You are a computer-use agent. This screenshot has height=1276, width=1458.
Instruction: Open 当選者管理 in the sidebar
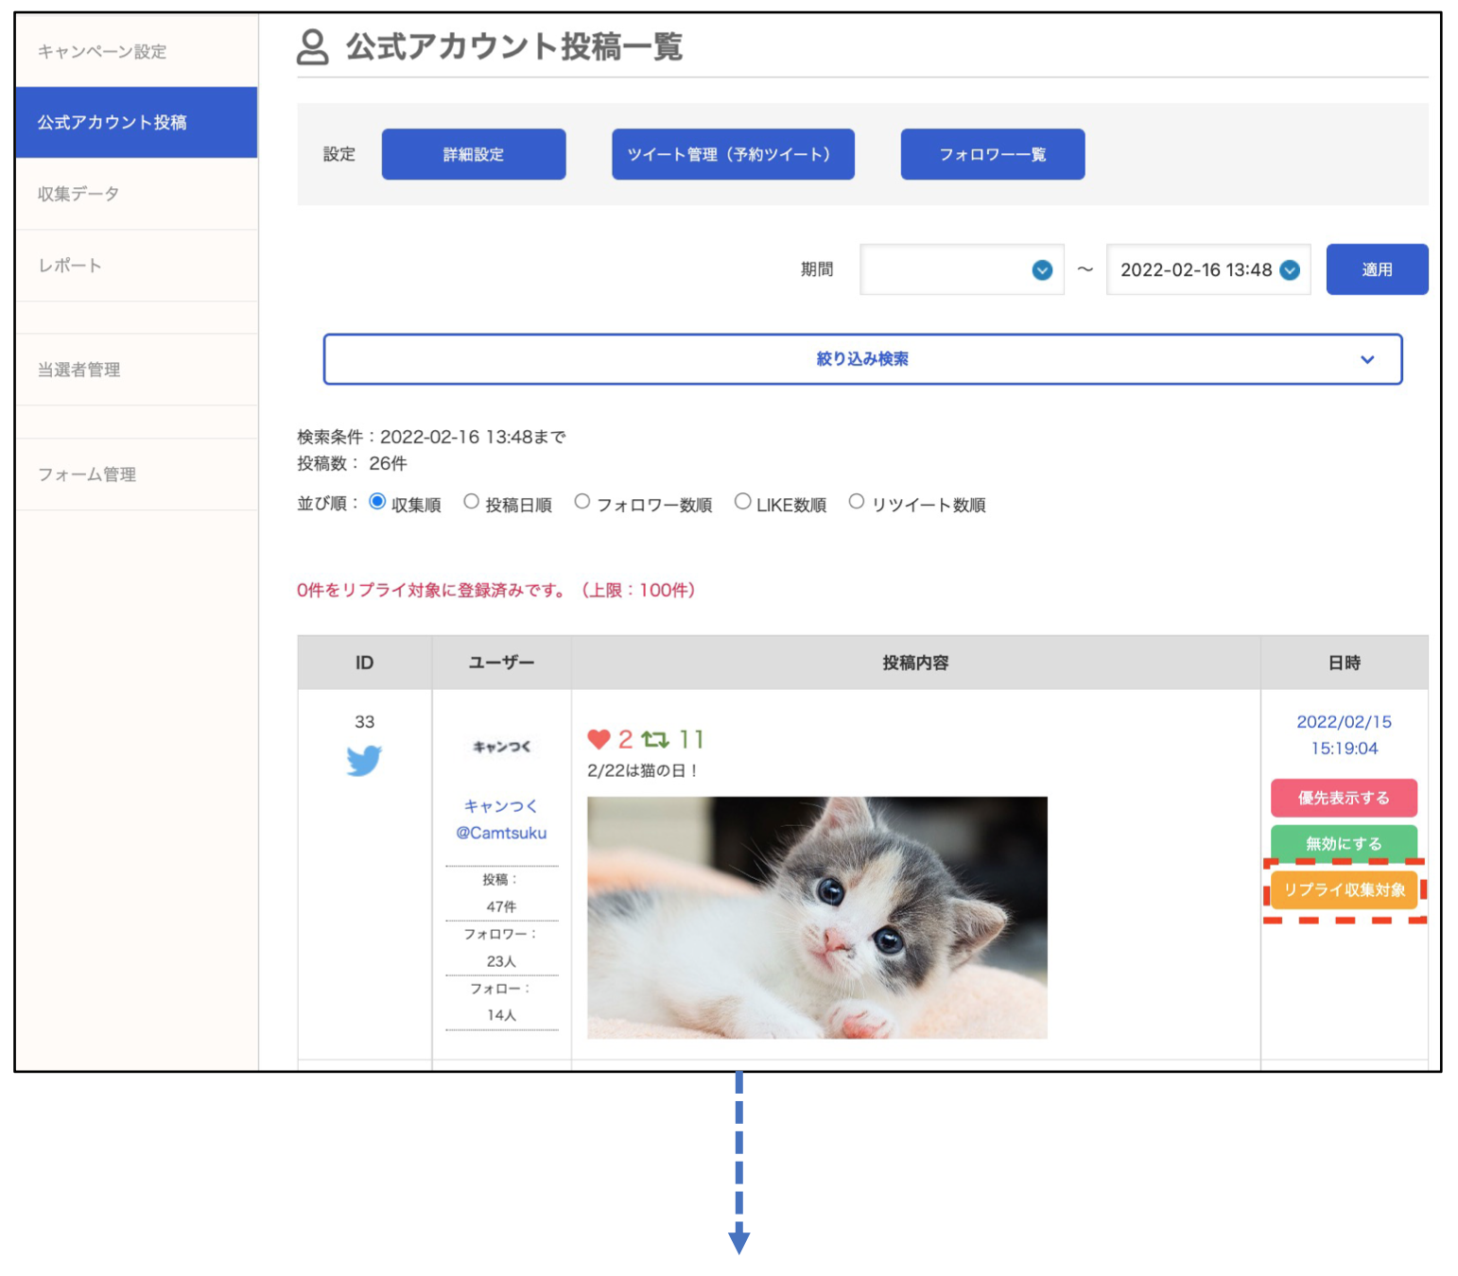pyautogui.click(x=136, y=370)
